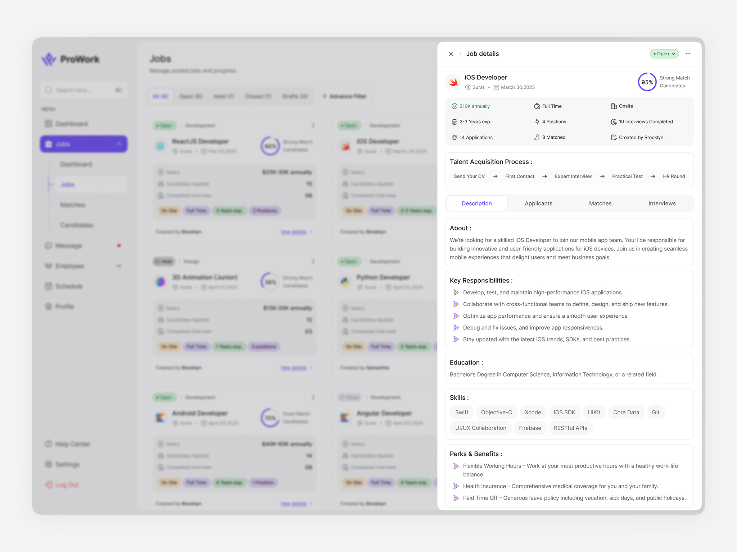Click the 8 Matched person icon
The height and width of the screenshot is (552, 737).
(537, 137)
